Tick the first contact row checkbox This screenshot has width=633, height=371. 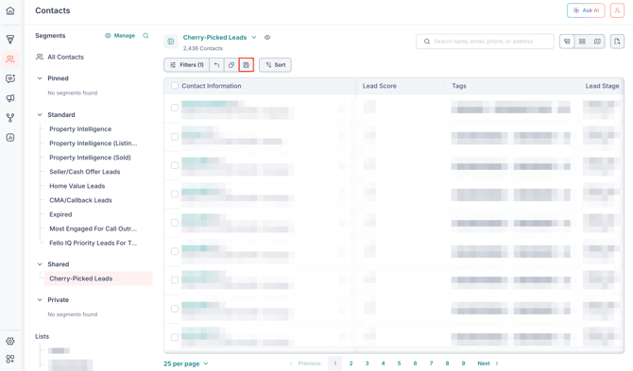pos(175,108)
